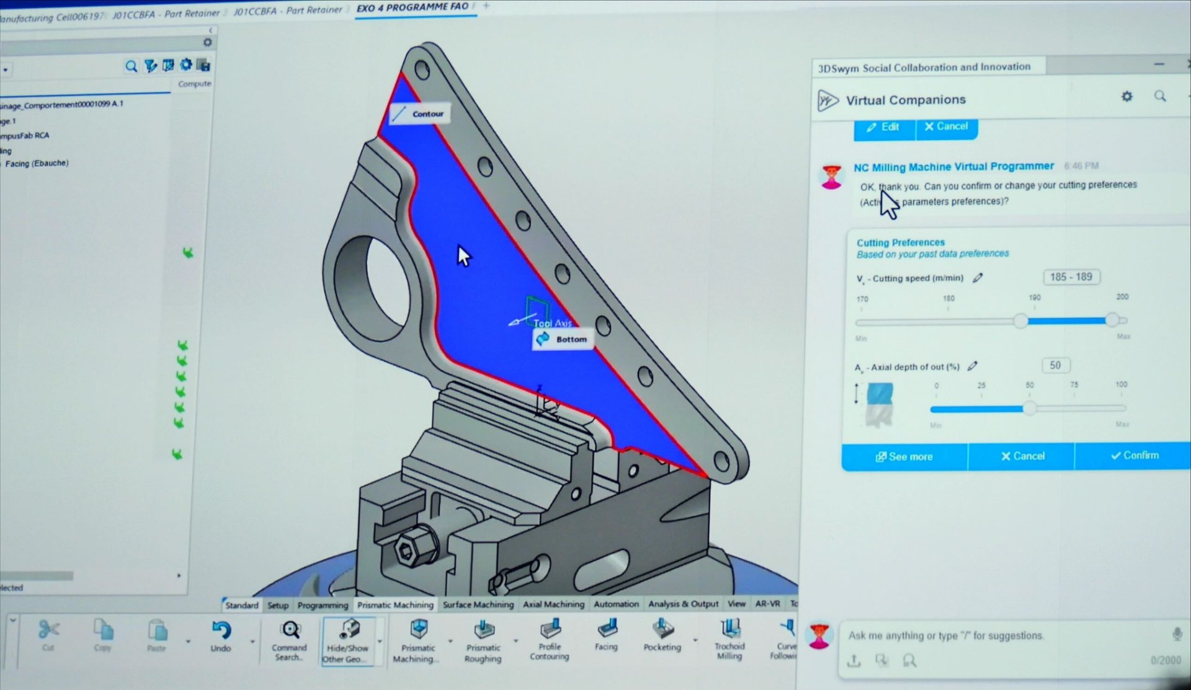
Task: Open the dropdown arrow next to Undo
Action: pyautogui.click(x=252, y=640)
